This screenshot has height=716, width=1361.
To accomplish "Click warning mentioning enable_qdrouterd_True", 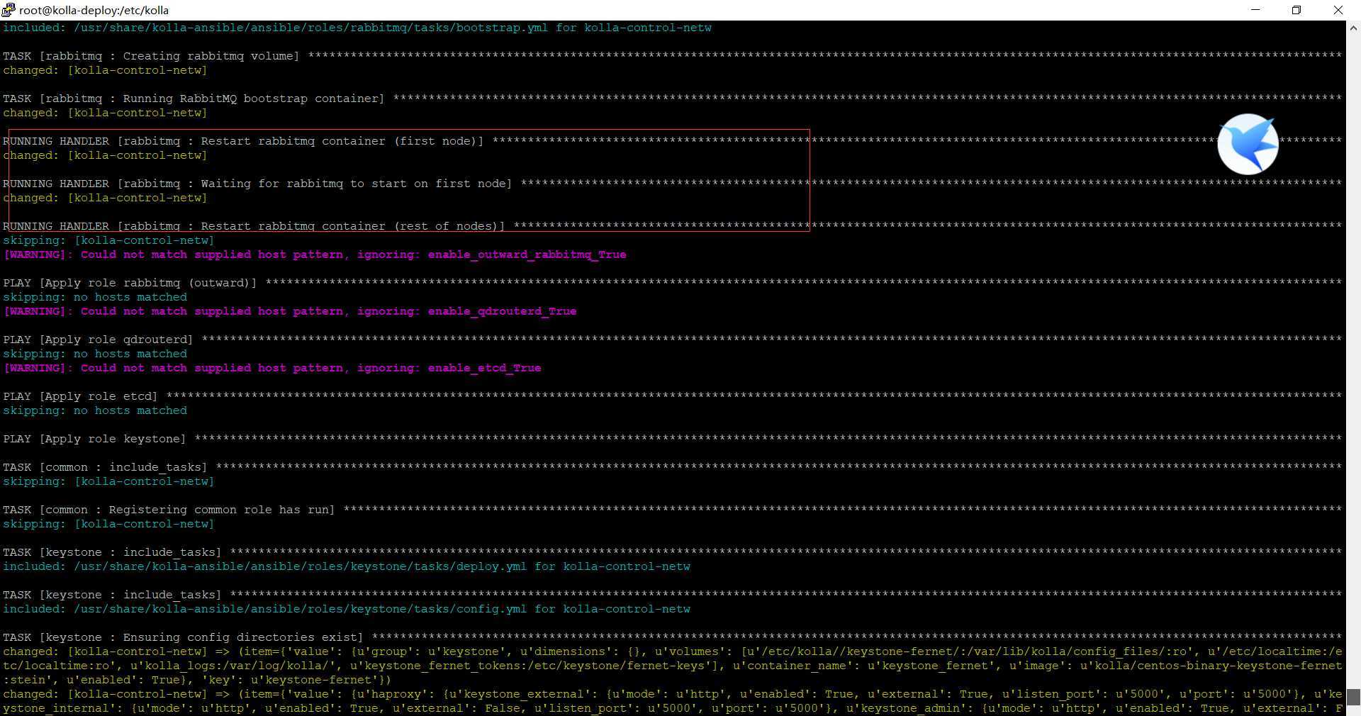I will (x=290, y=311).
